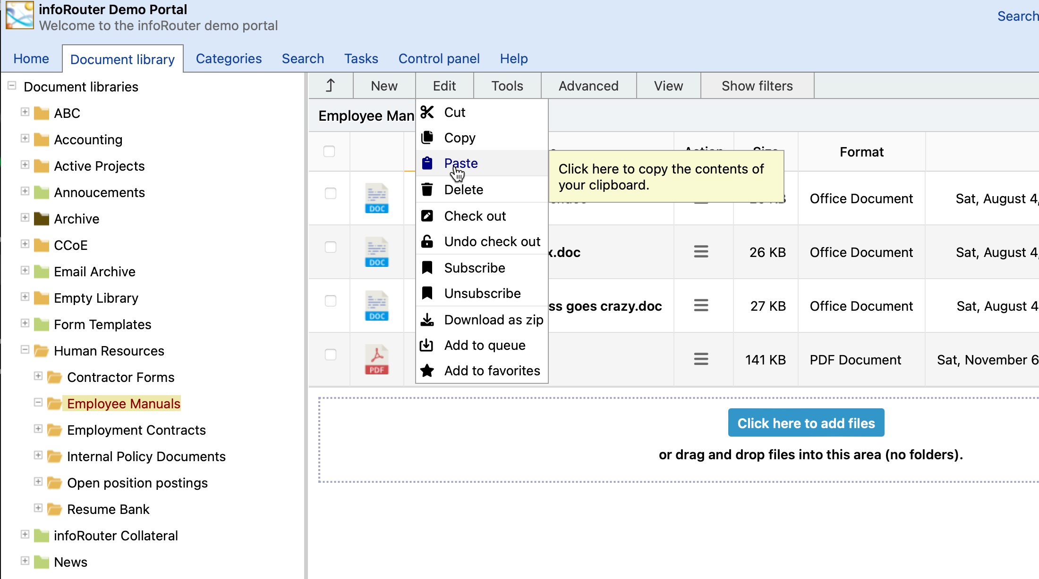Click the Show filters button
1039x579 pixels.
click(x=757, y=86)
